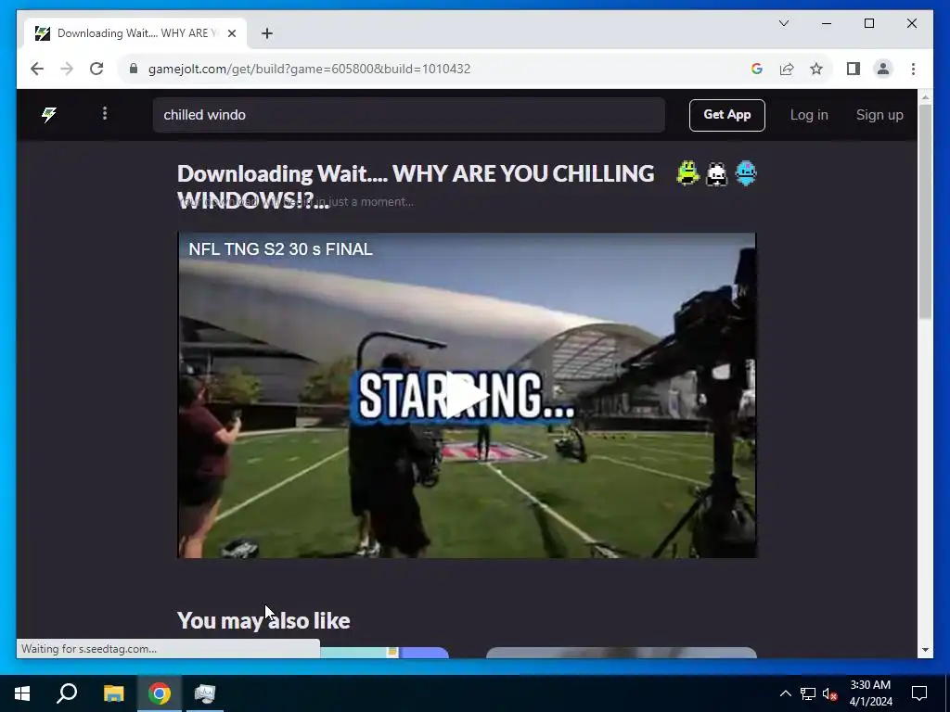Viewport: 950px width, 712px height.
Task: Open the Game Jolt three-dot menu
Action: 105,114
